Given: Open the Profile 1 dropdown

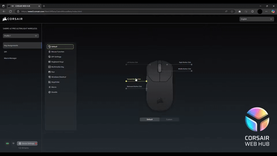Looking at the screenshot, I should click(21, 36).
